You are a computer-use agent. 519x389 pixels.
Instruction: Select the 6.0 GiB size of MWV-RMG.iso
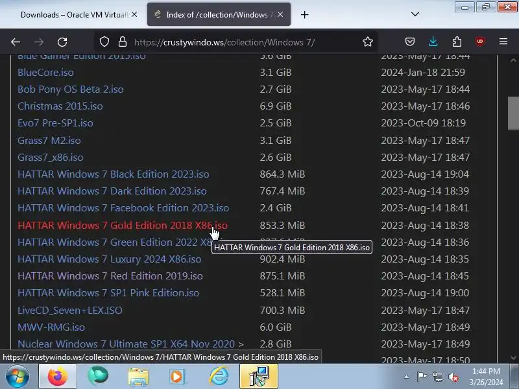[x=275, y=327]
